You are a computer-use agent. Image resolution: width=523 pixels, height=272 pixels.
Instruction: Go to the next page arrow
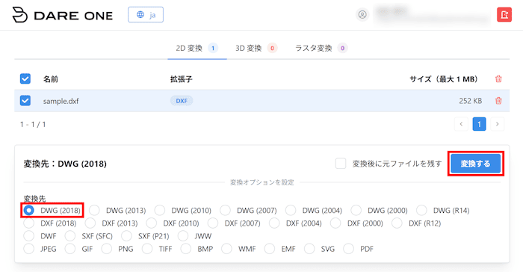(x=498, y=124)
